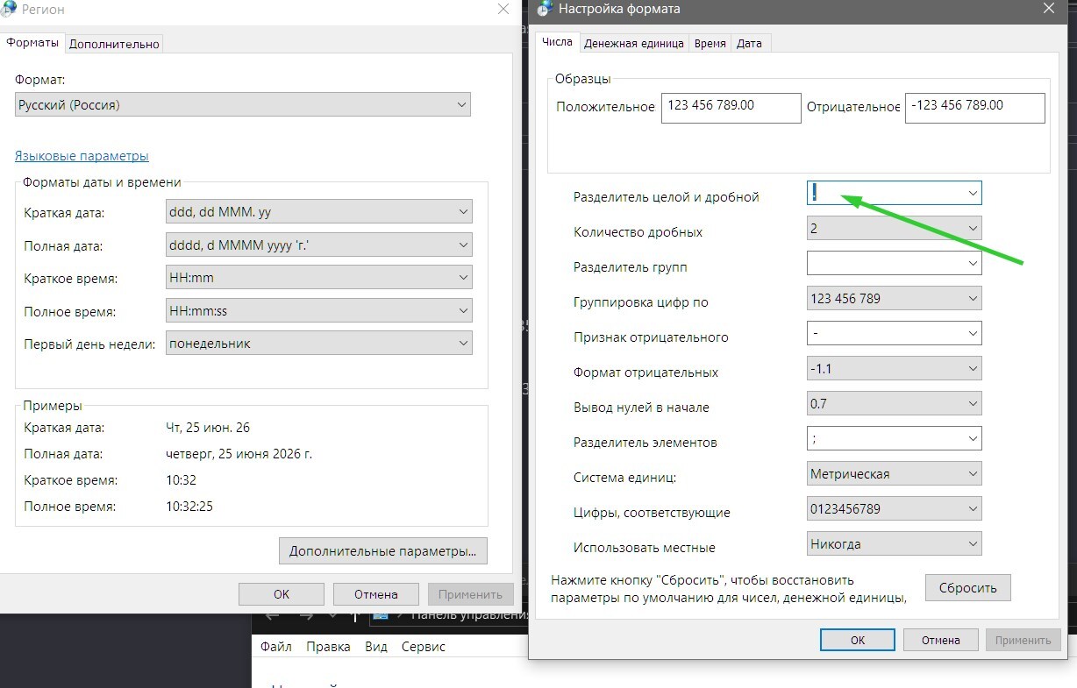Expand the Формат отрицательных dropdown
Screen dimensions: 1077x688
click(894, 368)
